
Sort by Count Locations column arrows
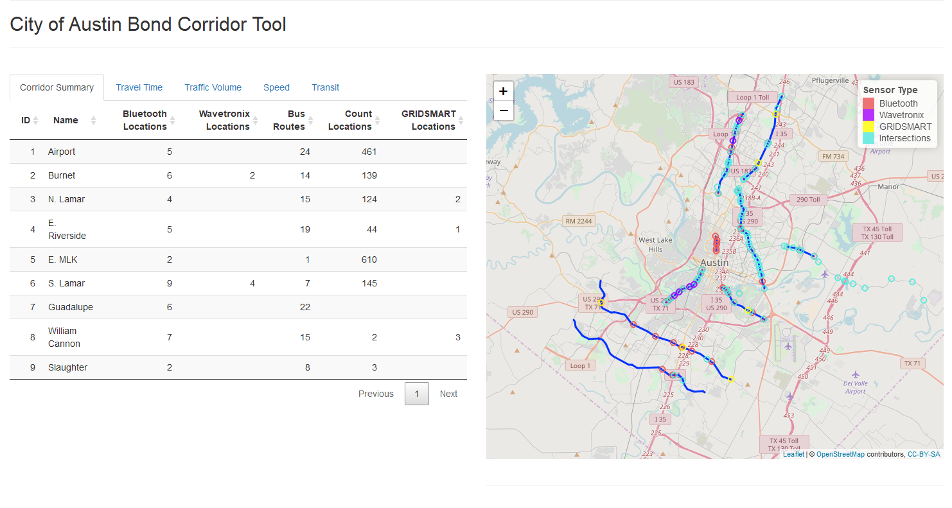tap(377, 120)
